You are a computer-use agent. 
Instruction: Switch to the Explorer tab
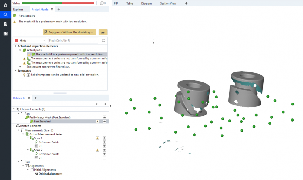point(18,9)
